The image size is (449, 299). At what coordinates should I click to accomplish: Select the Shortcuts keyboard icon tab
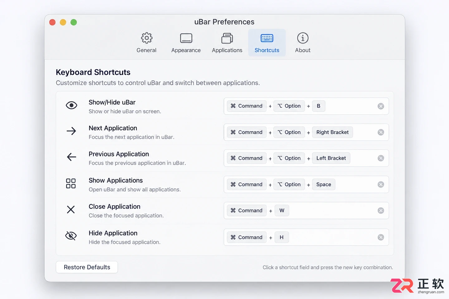click(267, 43)
